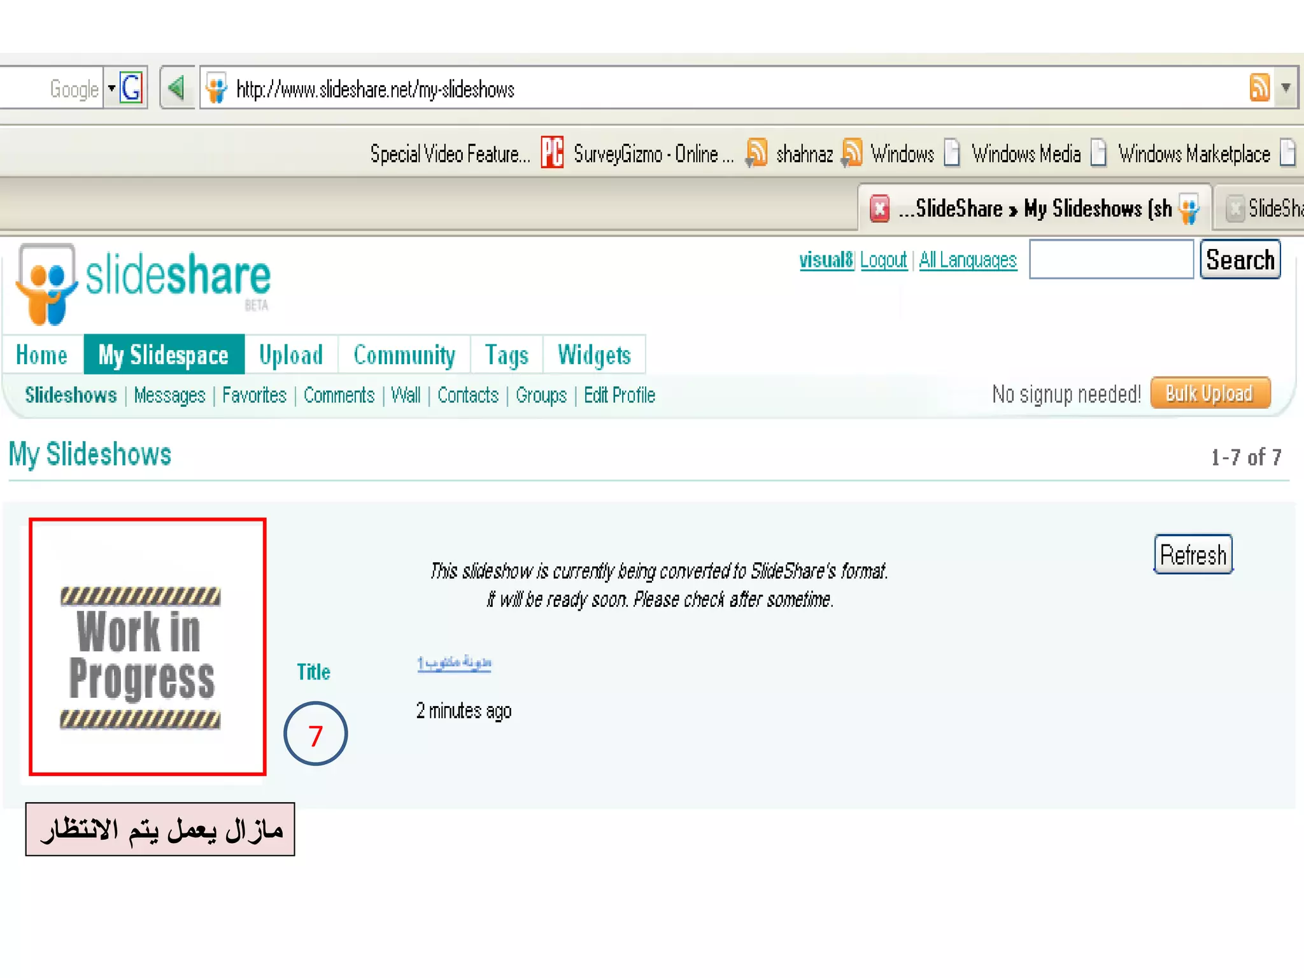Click the SlideShare favicon in the address bar
This screenshot has width=1304, height=978.
[x=216, y=89]
